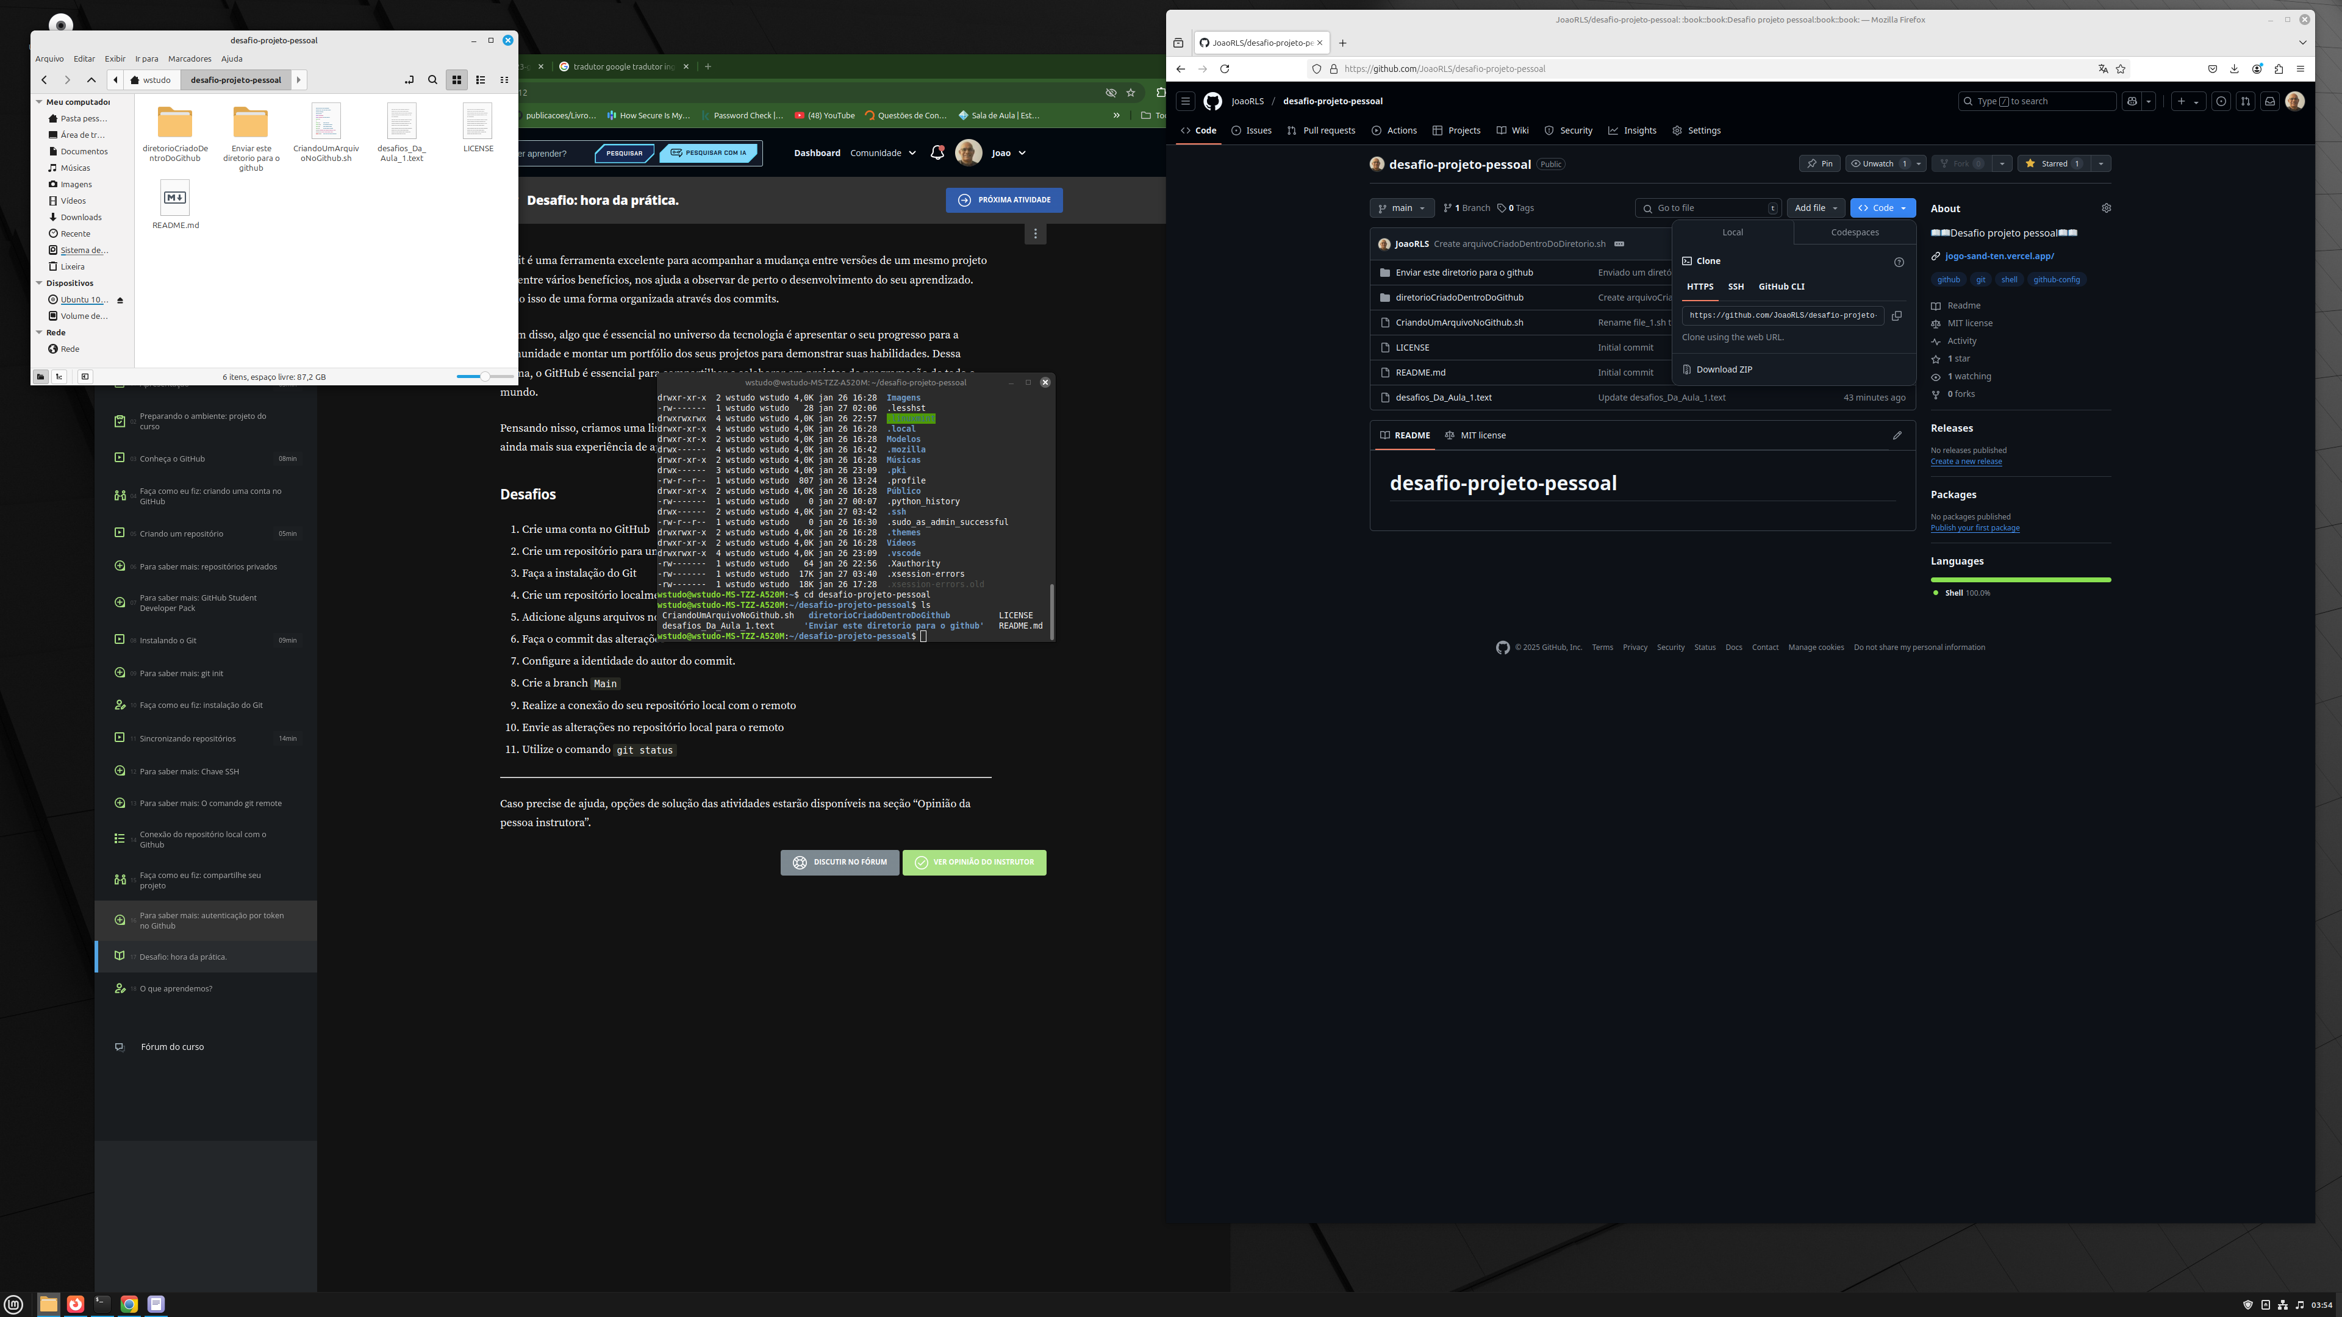
Task: Click the Go to file search field
Action: tap(1708, 208)
